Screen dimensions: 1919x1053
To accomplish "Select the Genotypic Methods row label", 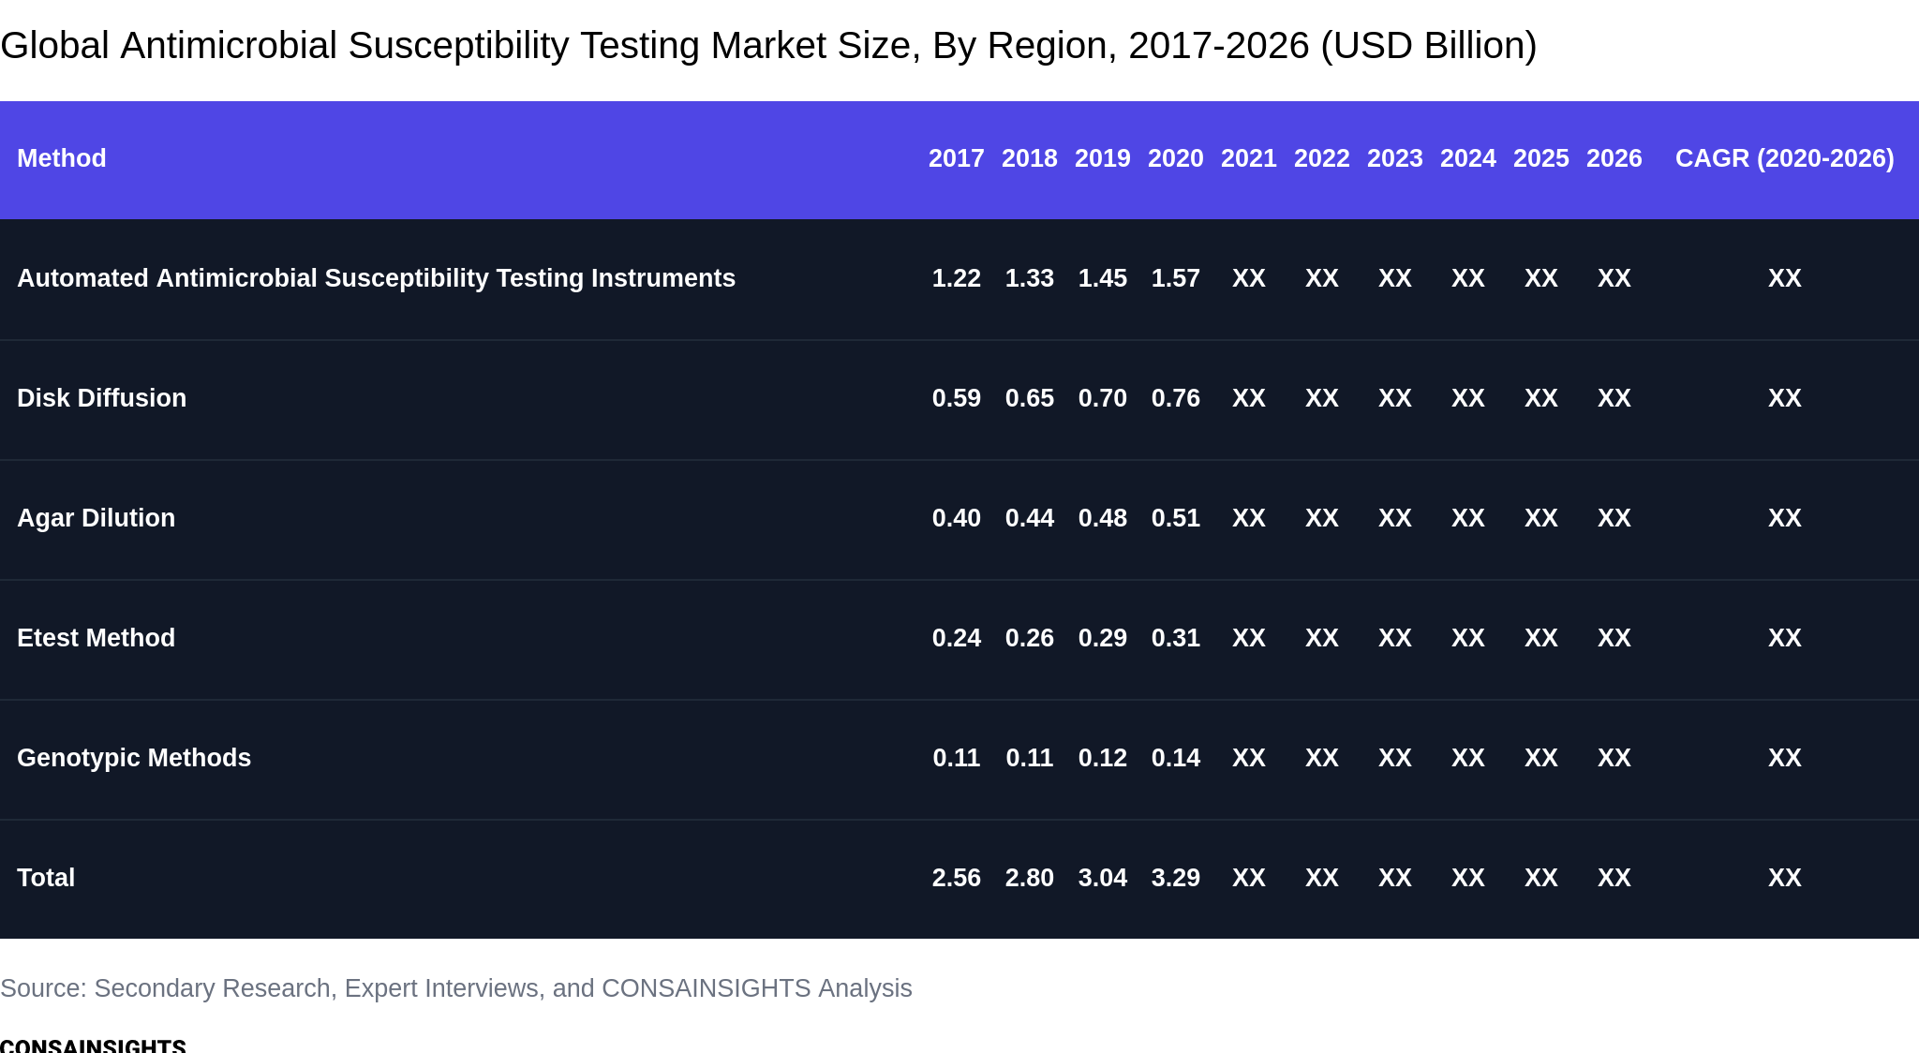I will [134, 758].
